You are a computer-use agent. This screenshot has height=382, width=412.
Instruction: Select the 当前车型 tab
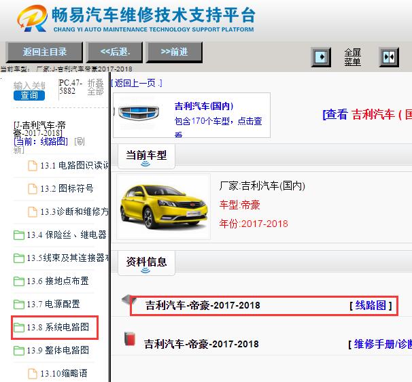coord(146,156)
